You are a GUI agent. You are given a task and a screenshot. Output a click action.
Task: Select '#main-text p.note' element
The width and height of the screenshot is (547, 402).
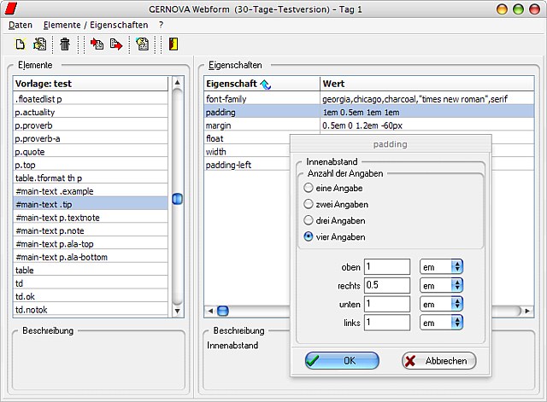pos(91,230)
